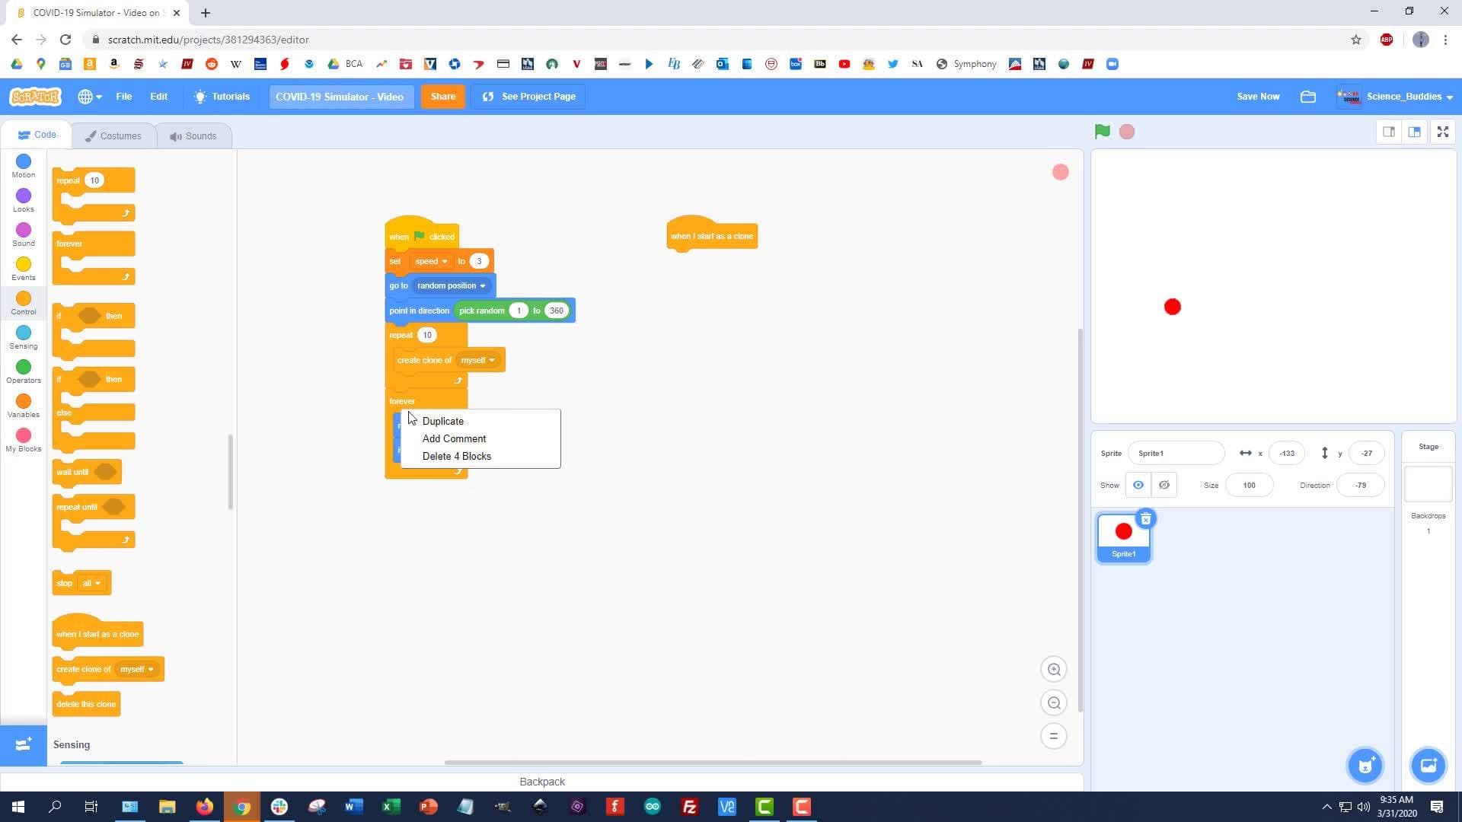
Task: Open the random position dropdown
Action: coord(484,285)
